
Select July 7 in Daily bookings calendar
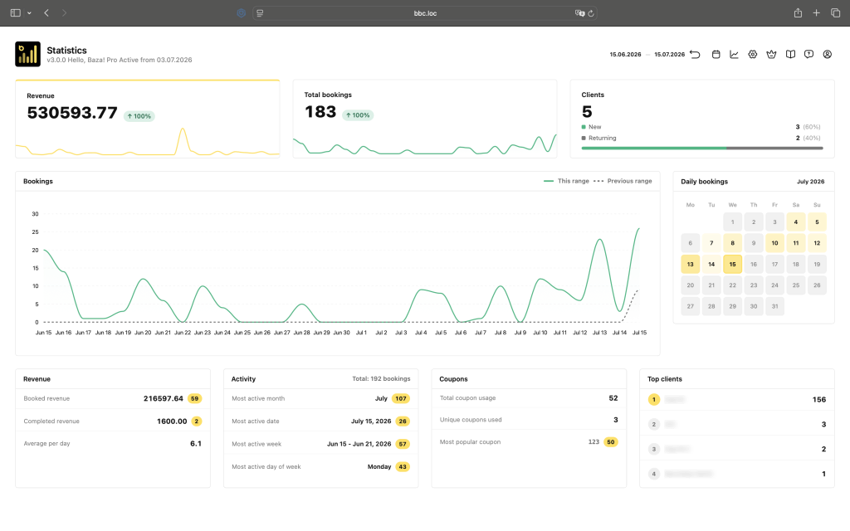(711, 243)
